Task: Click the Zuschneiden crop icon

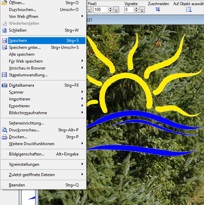Action: coord(157,9)
